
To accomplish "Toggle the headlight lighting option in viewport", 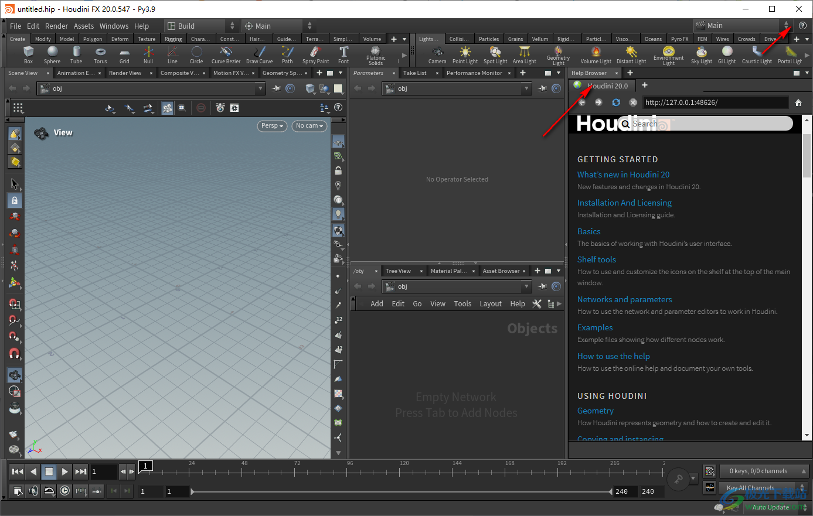I will (338, 214).
